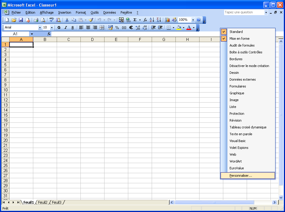Click the 'Tapez une question' help field
The width and height of the screenshot is (285, 212).
(x=244, y=12)
